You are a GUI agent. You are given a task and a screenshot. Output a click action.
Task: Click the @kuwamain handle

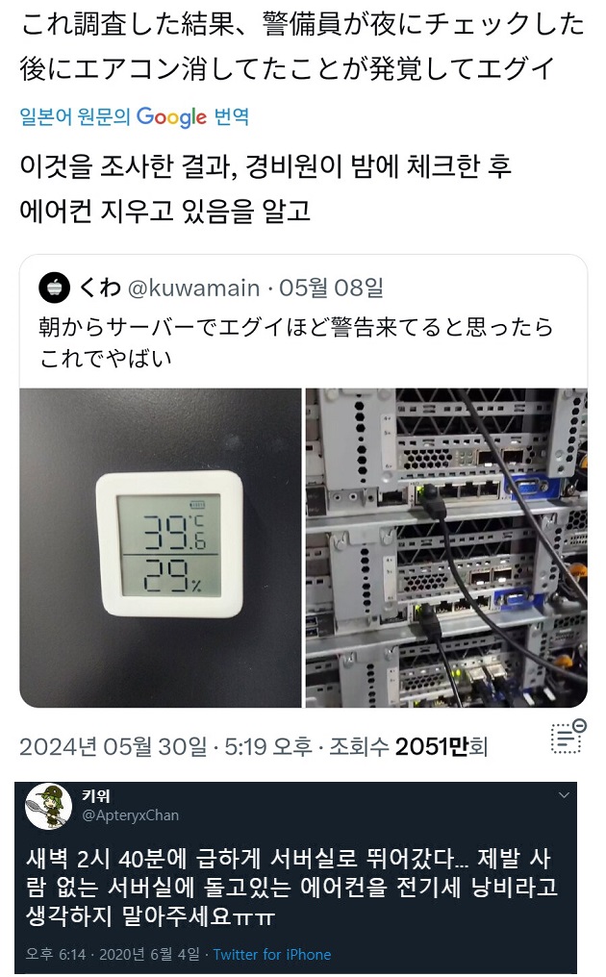pyautogui.click(x=193, y=288)
